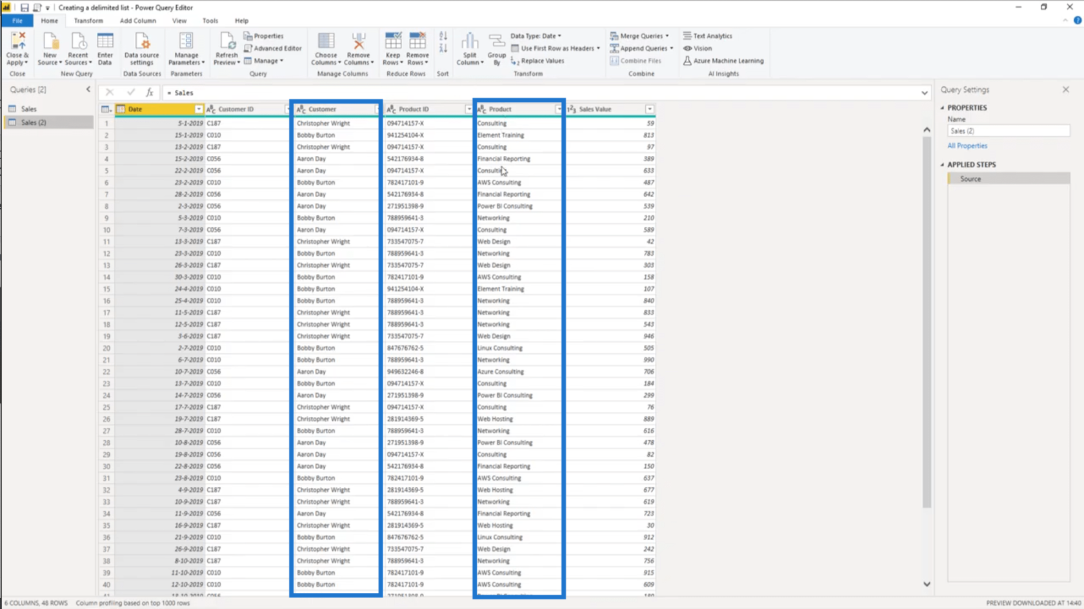Click the query Name input field
This screenshot has width=1084, height=609.
pos(1008,131)
